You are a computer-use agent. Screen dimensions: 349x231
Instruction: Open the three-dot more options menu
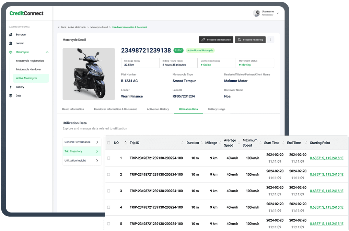[x=271, y=40]
